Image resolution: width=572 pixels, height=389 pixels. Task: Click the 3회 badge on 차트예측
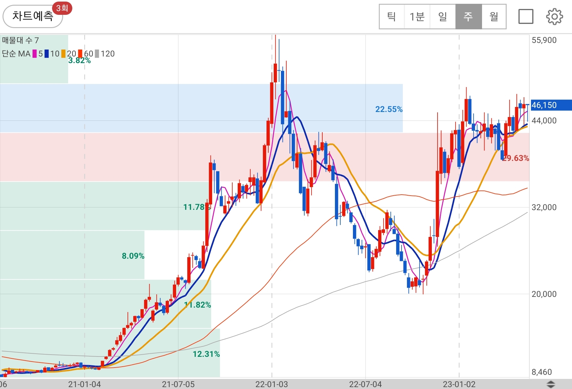pos(62,8)
